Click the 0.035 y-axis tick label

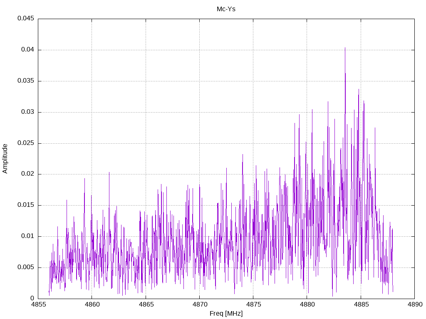click(25, 81)
